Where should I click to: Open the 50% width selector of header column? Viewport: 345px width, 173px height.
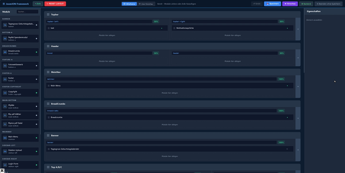pyautogui.click(x=281, y=53)
